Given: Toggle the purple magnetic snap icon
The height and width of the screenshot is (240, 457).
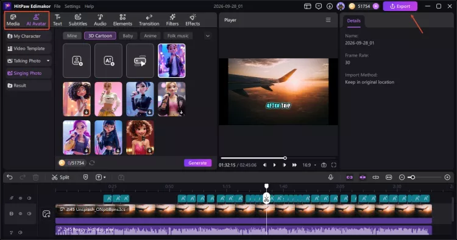Looking at the screenshot, I should 363,177.
